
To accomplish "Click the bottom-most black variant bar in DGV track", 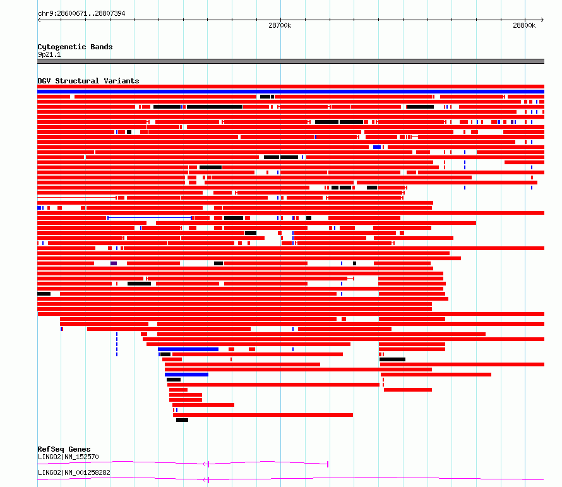I will coord(182,420).
